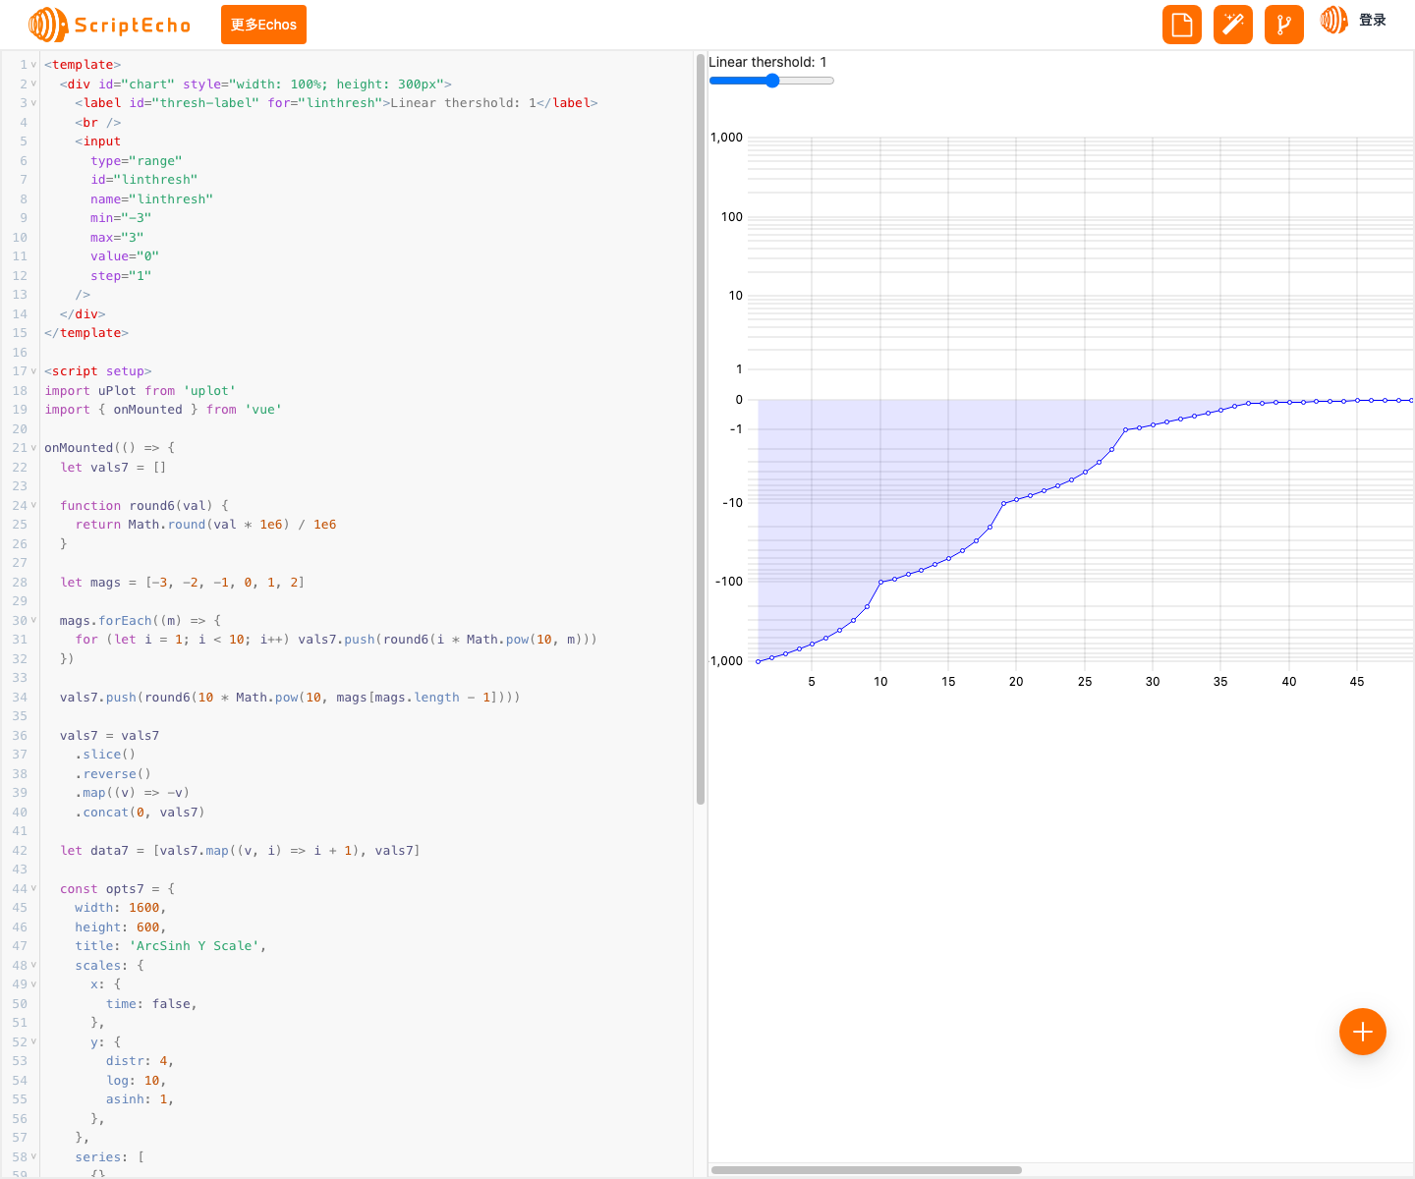
Task: Click the top 1,000 y-axis label
Action: 726,138
